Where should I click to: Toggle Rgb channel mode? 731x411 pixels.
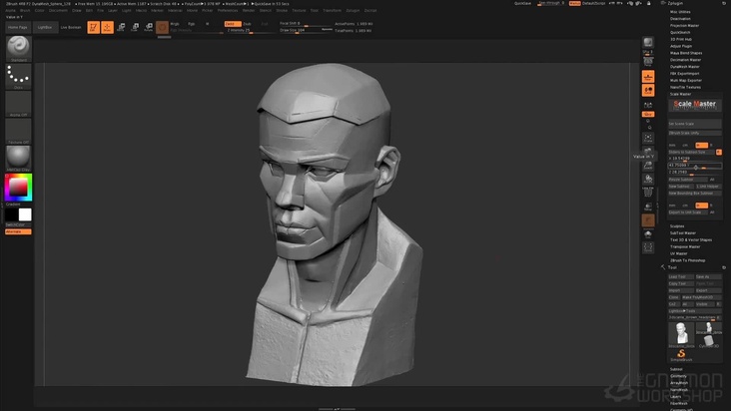click(x=191, y=24)
